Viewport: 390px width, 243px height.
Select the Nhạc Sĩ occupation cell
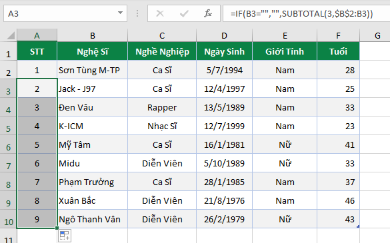162,126
